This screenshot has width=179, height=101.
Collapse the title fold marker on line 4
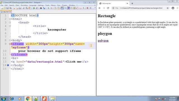click(x=10, y=26)
